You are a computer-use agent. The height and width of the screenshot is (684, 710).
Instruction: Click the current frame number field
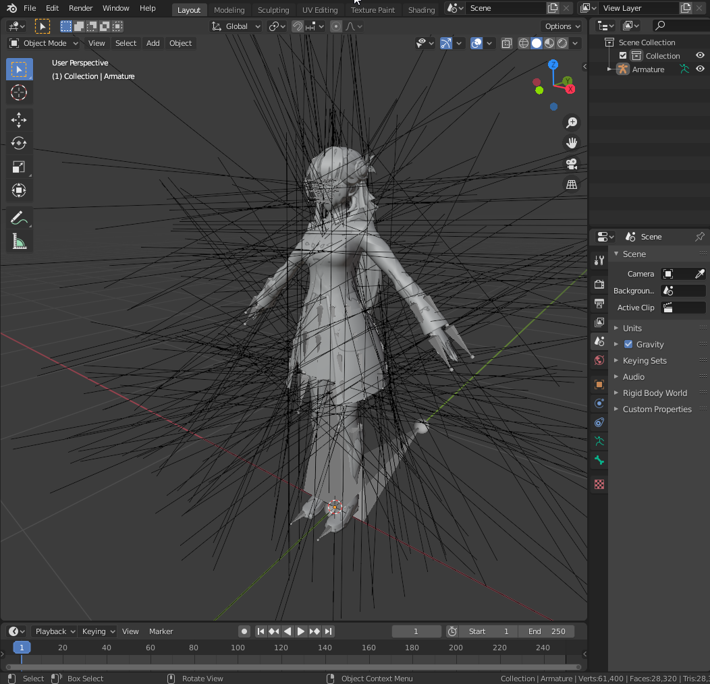click(x=416, y=631)
